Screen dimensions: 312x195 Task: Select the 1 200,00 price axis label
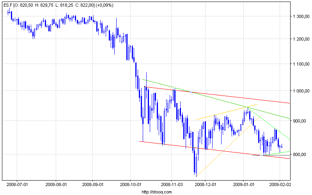301,39
